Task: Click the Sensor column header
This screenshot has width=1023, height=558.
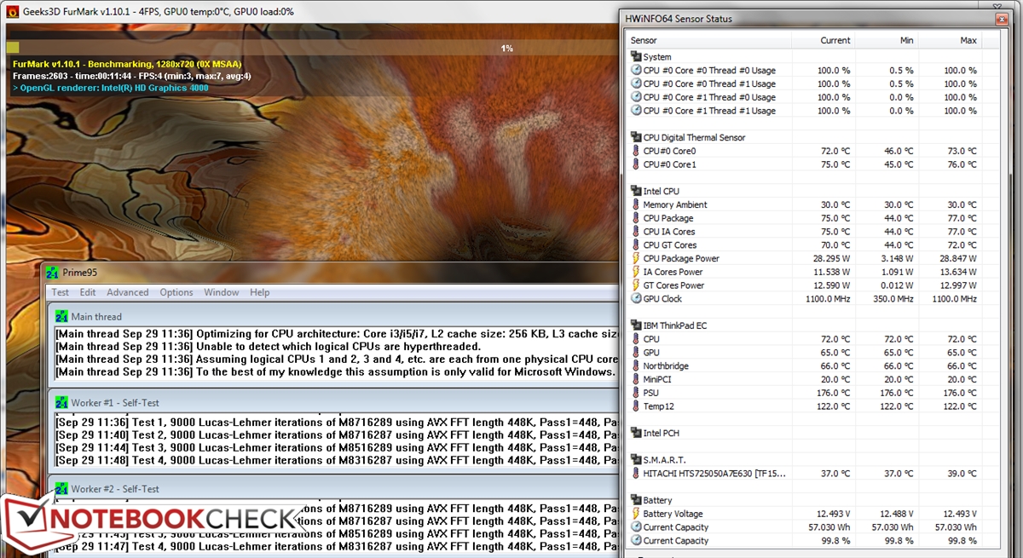Action: point(709,40)
